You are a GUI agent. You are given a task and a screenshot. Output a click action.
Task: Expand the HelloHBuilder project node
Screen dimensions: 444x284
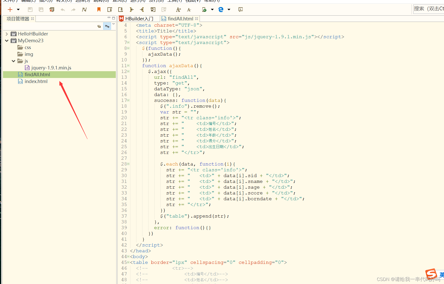point(6,33)
